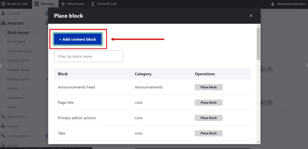Image resolution: width=308 pixels, height=149 pixels.
Task: Click the dialog scrollbar up arrow
Action: click(258, 26)
